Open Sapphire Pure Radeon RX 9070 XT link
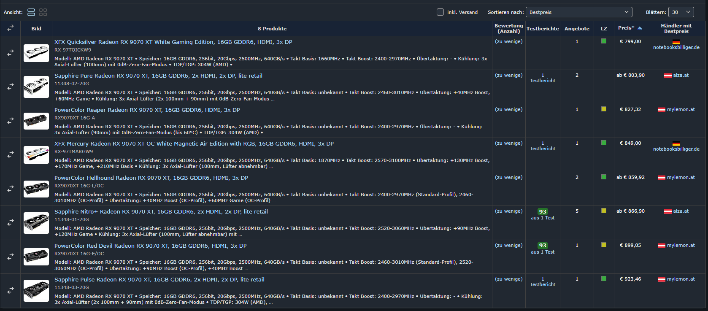Viewport: 708px width, 311px height. [x=158, y=76]
